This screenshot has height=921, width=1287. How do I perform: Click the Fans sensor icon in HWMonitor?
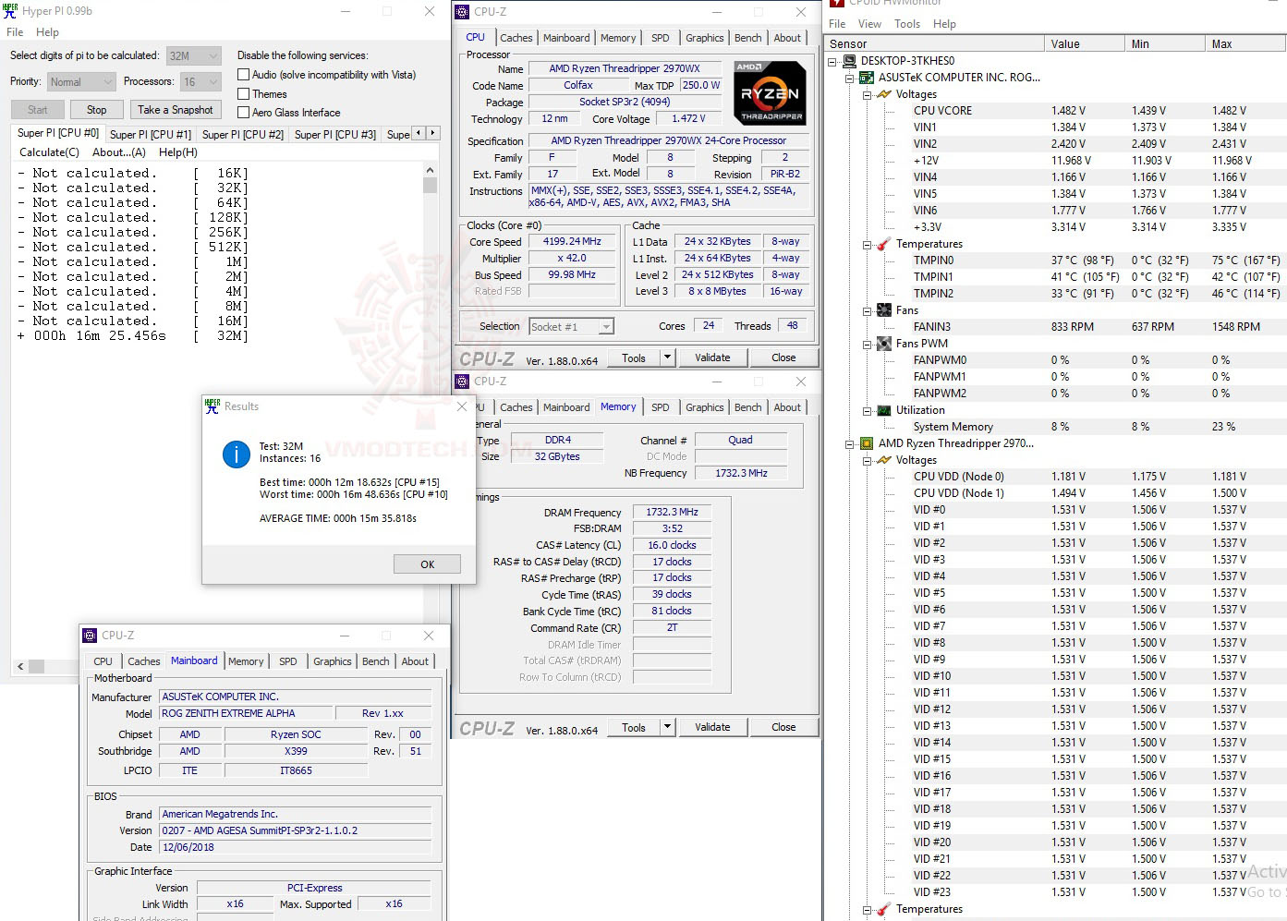point(884,309)
